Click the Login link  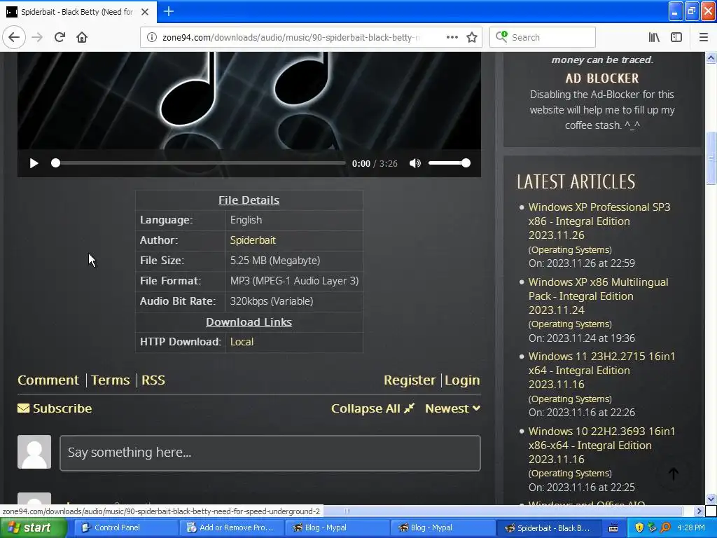(x=462, y=380)
